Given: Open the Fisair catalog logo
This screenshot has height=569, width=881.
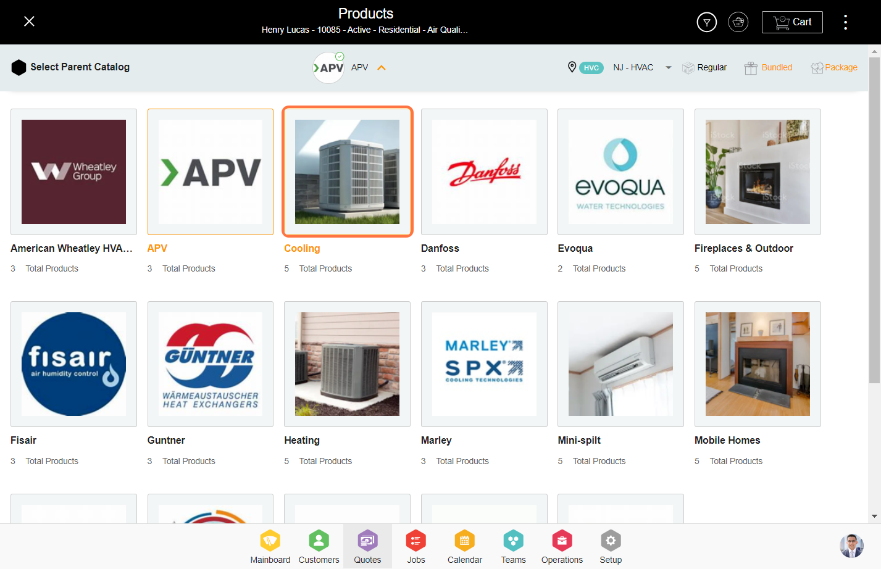Looking at the screenshot, I should point(74,364).
